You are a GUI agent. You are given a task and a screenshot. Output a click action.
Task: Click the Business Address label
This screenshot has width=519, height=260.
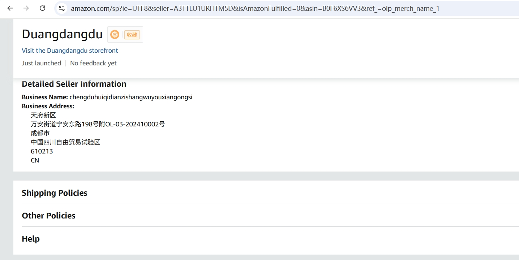tap(48, 106)
